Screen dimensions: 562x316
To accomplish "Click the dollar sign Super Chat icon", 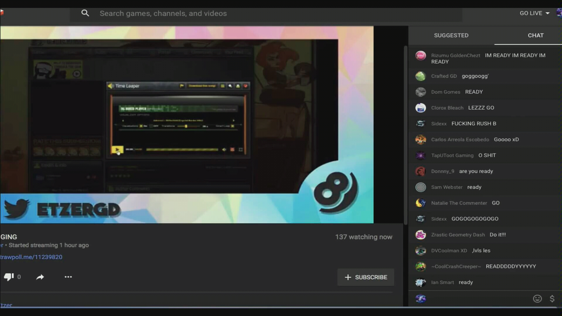I will click(552, 299).
